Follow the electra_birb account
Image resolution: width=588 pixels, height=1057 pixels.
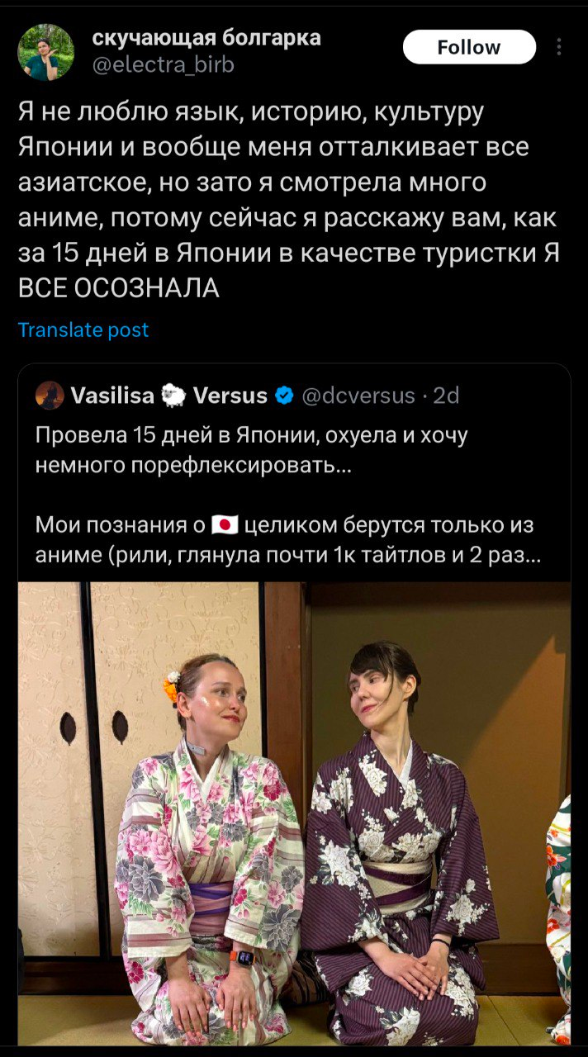coord(469,47)
